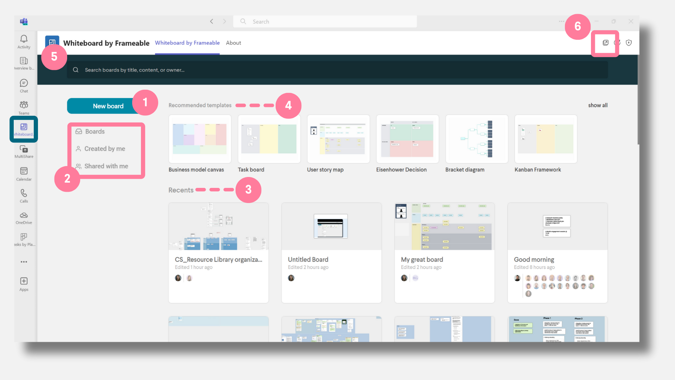Switch to the About tab
675x380 pixels.
[x=233, y=43]
